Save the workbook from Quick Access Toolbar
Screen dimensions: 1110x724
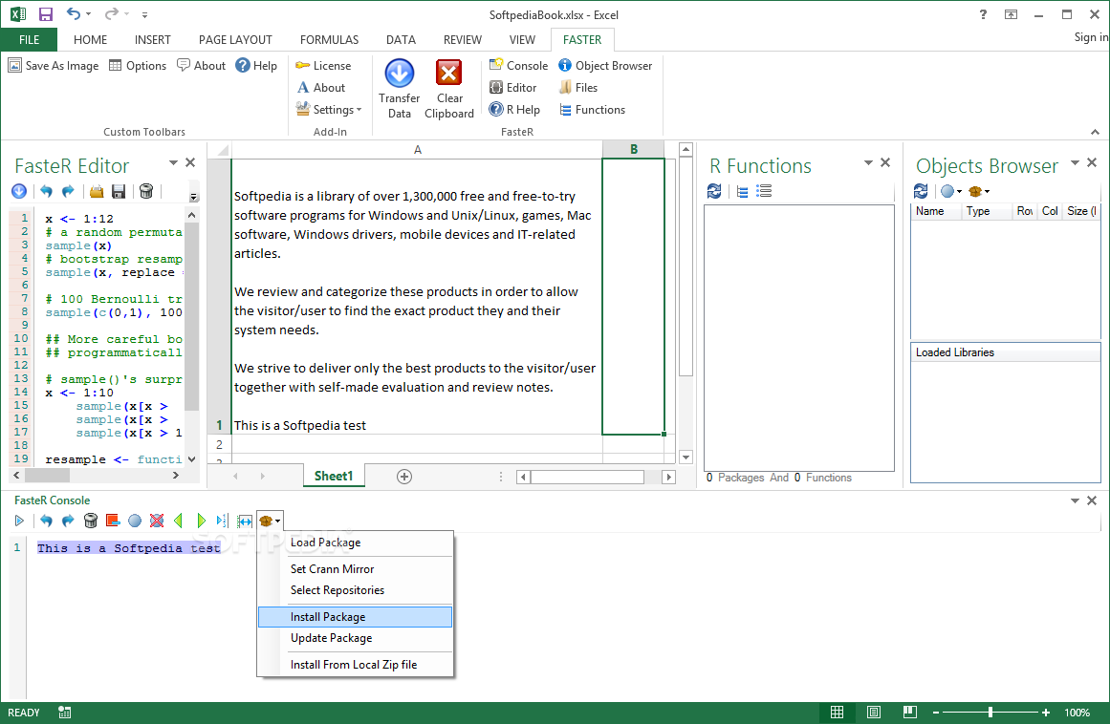(46, 14)
